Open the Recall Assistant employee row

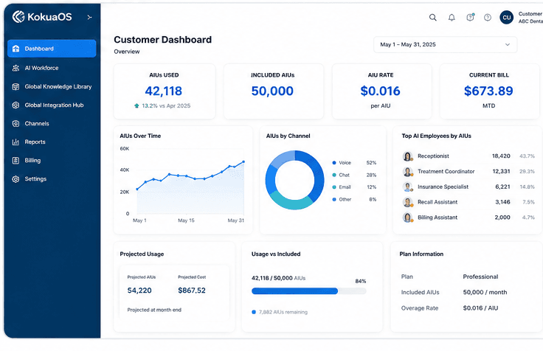pyautogui.click(x=468, y=202)
